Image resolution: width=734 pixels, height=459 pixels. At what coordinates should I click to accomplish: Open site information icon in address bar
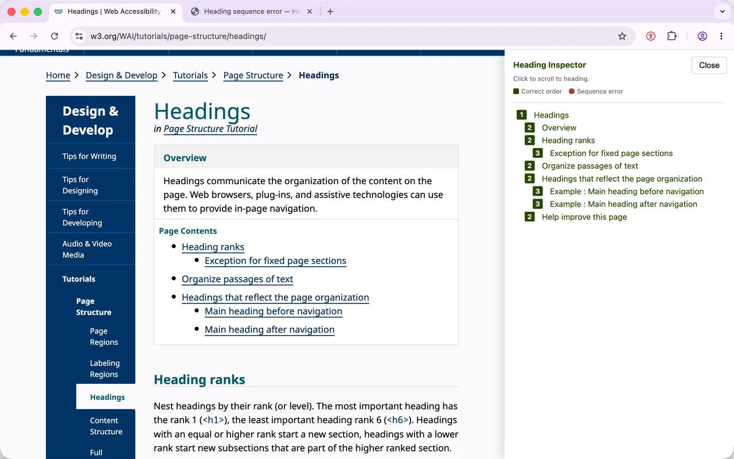[x=79, y=36]
